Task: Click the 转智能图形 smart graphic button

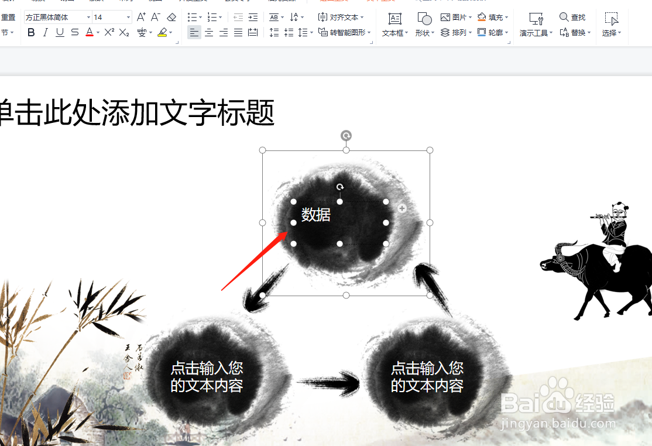Action: pyautogui.click(x=344, y=33)
